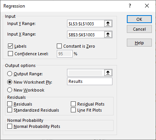Enable Constant is Zero checkbox
Image resolution: width=156 pixels, height=140 pixels.
[x=59, y=46]
